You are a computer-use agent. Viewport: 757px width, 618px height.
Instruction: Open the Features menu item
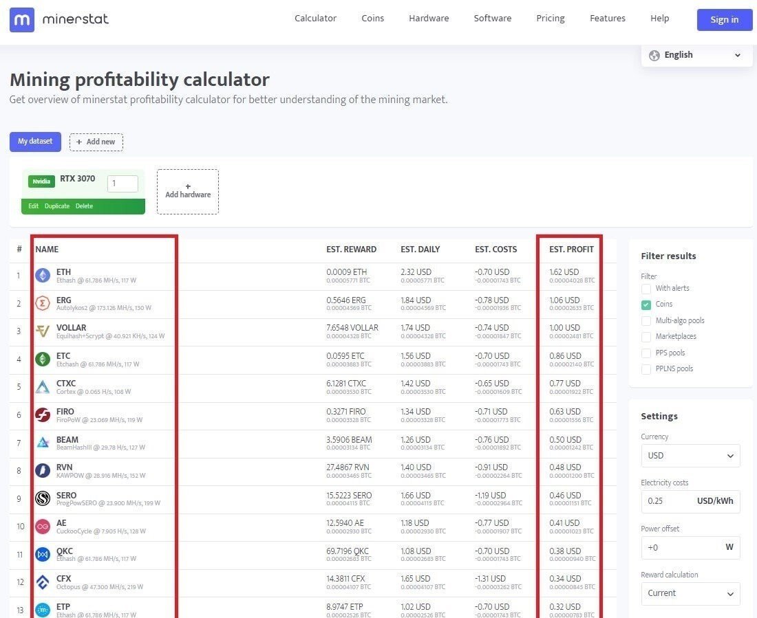[x=608, y=19]
